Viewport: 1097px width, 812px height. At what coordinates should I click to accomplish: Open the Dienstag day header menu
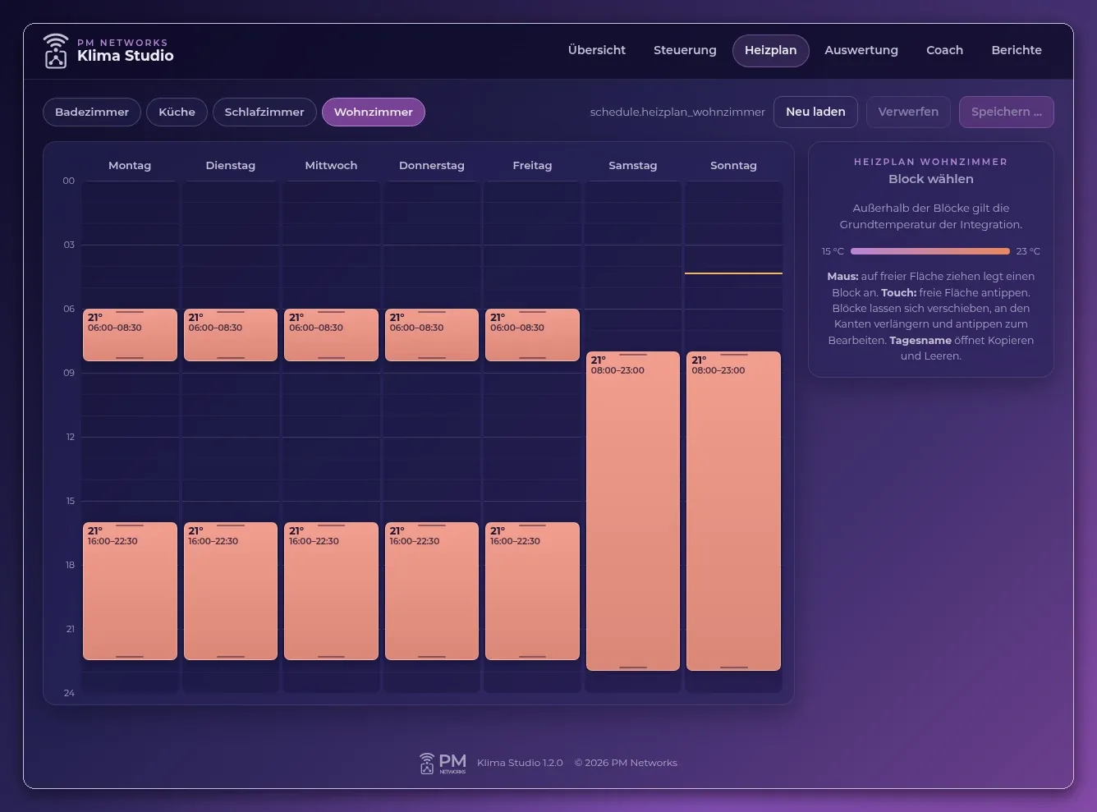click(x=231, y=165)
